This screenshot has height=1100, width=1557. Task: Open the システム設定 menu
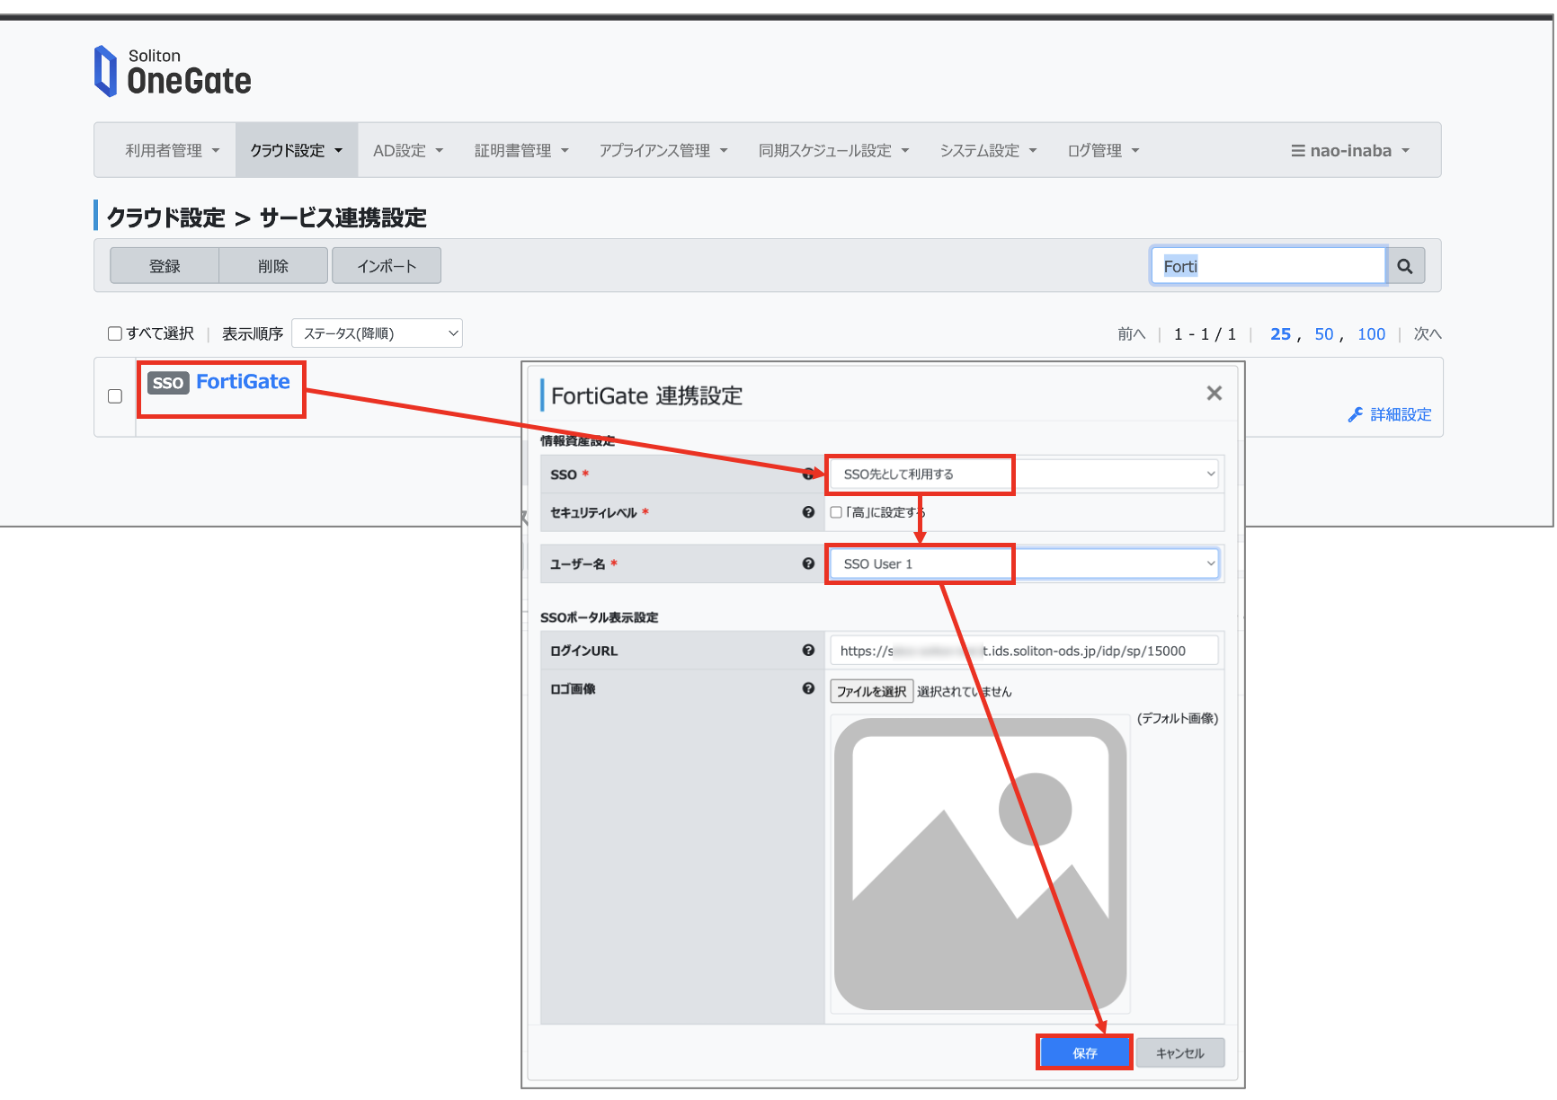(x=989, y=151)
